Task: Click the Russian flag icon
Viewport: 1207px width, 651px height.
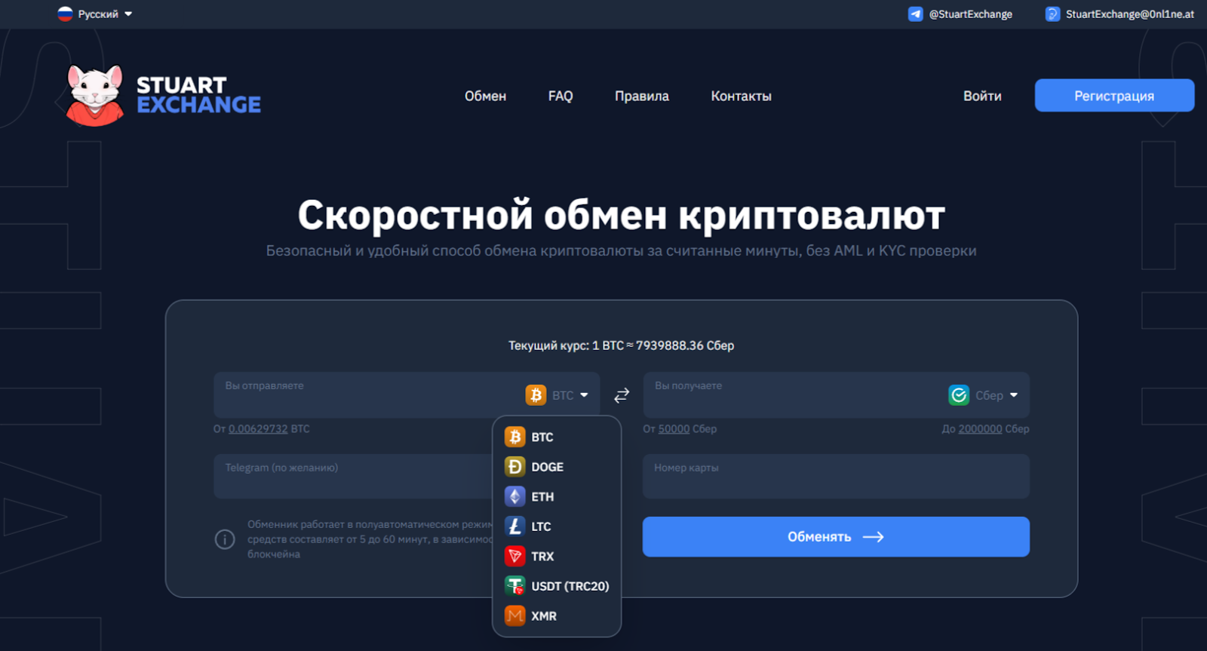Action: click(x=65, y=14)
